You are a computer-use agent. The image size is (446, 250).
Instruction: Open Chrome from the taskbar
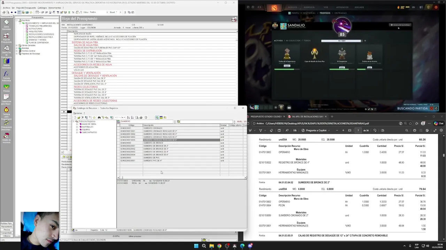coord(219,246)
